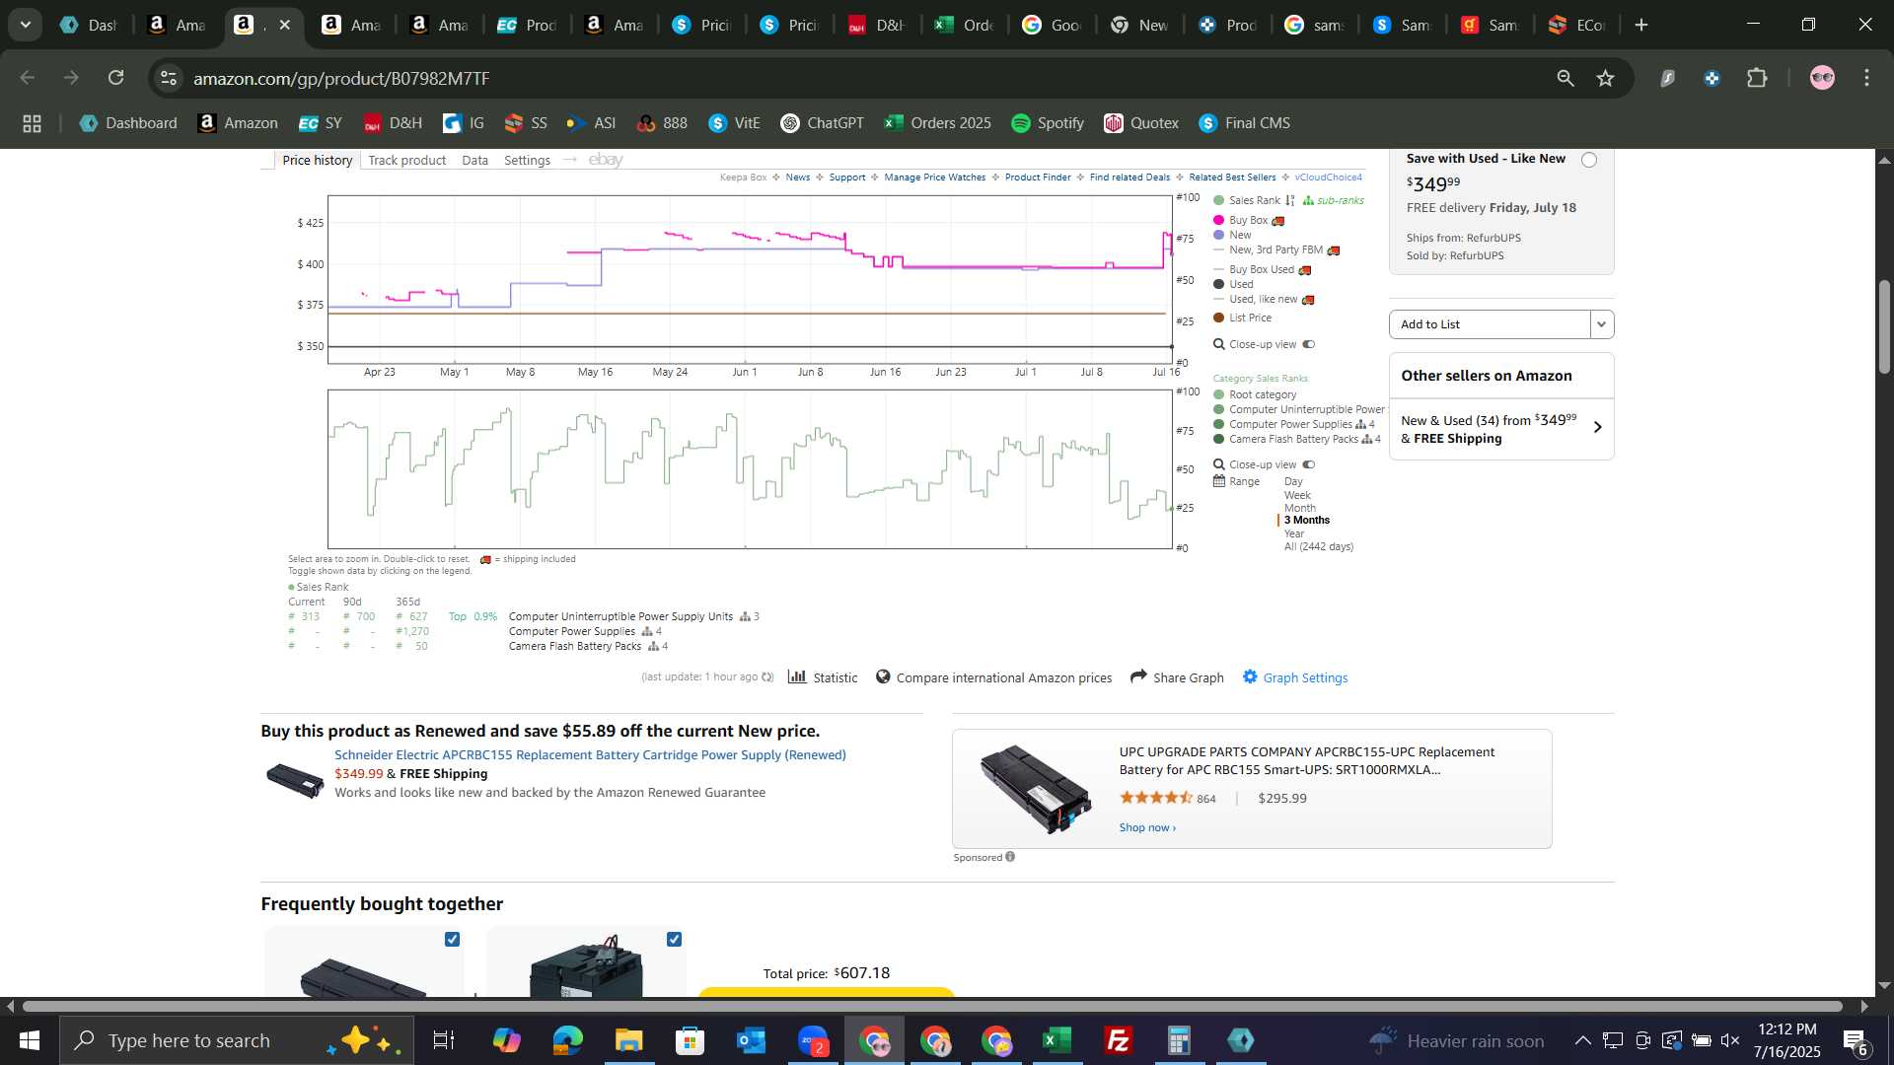This screenshot has height=1065, width=1894.
Task: Click the Sponsored info icon
Action: [1010, 857]
